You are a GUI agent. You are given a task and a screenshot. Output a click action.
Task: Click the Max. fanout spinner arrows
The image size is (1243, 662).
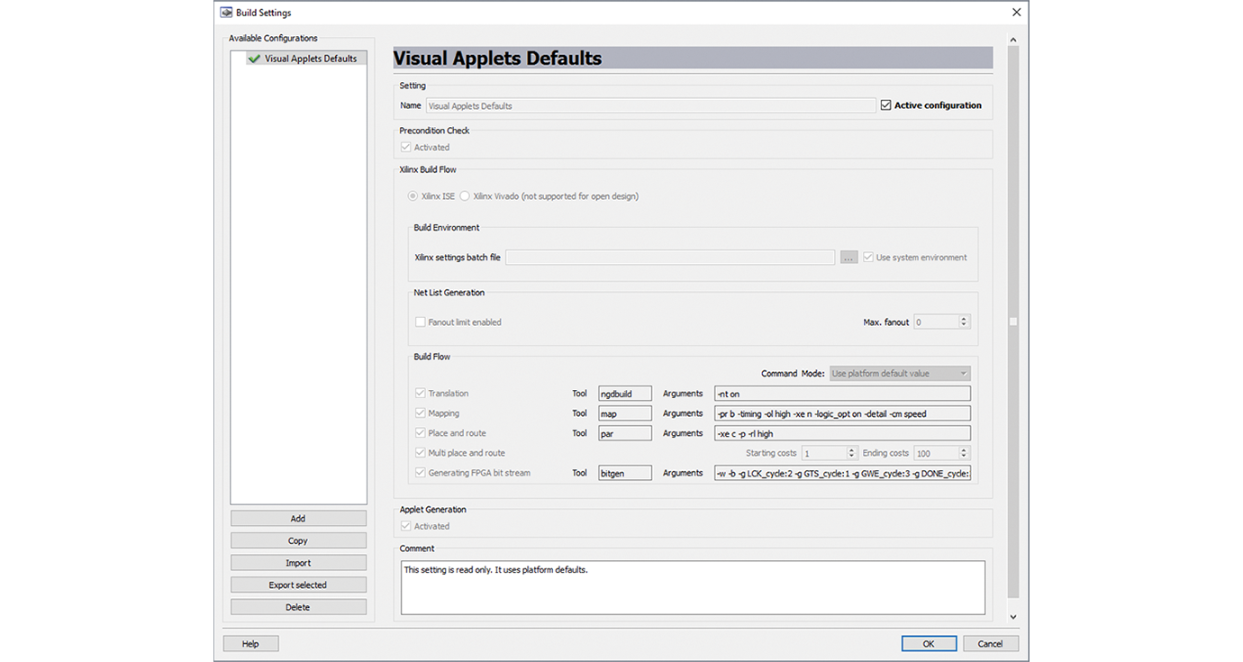[964, 322]
